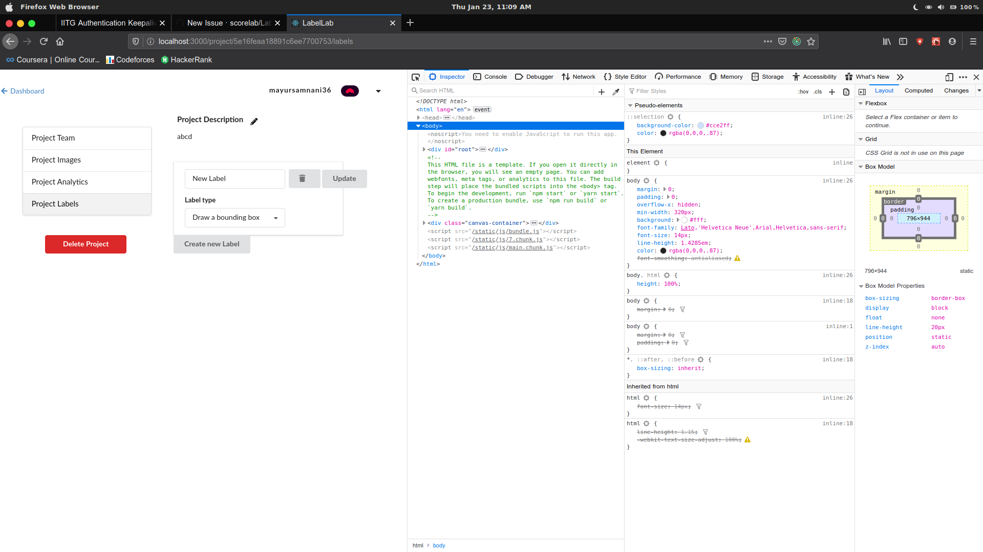Click the Delete Project button

(x=86, y=244)
